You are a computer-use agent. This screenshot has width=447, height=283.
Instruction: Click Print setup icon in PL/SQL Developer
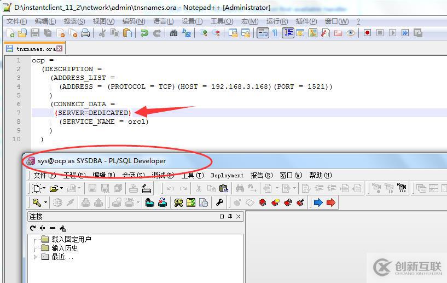(x=146, y=188)
